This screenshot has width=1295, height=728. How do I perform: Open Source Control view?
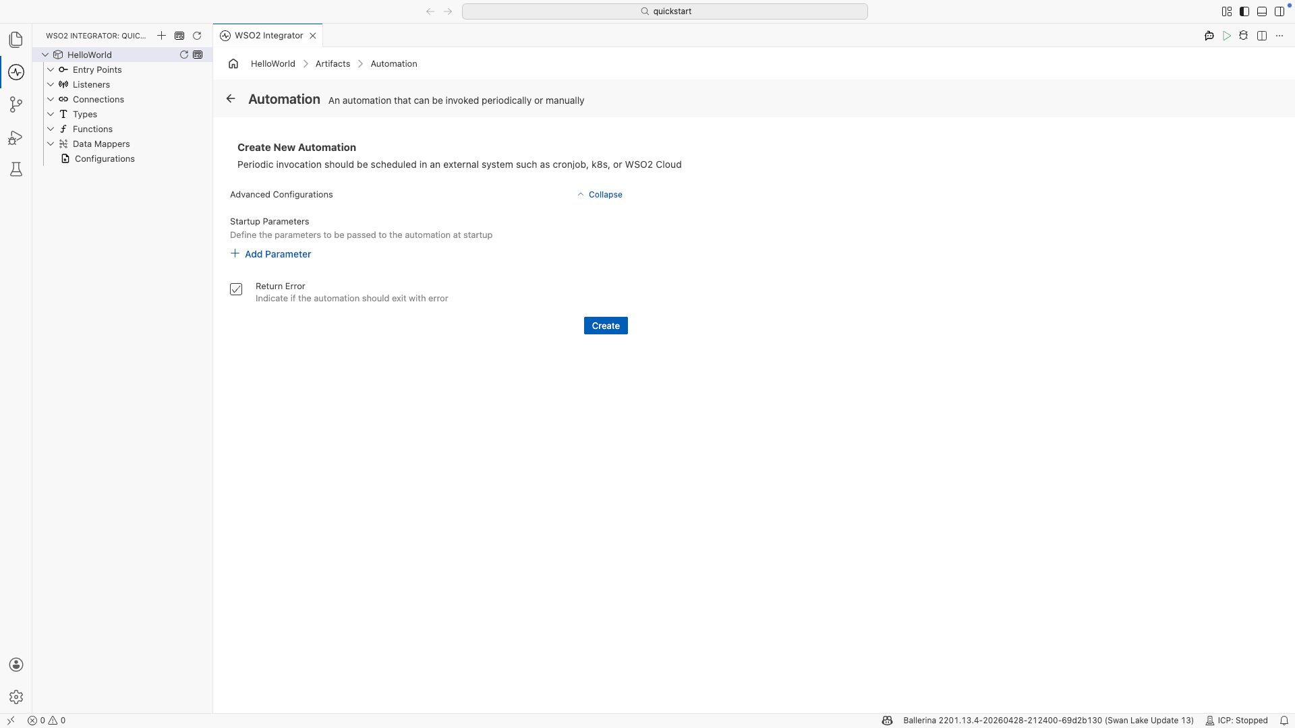coord(16,104)
